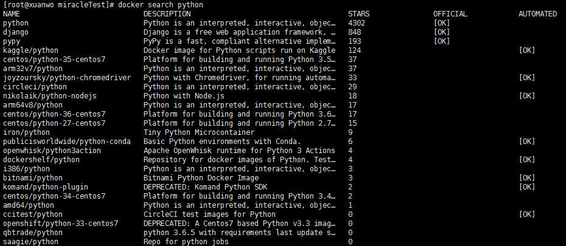The height and width of the screenshot is (246, 566).
Task: Select the 'Repo for python jobs' description
Action: click(x=186, y=242)
